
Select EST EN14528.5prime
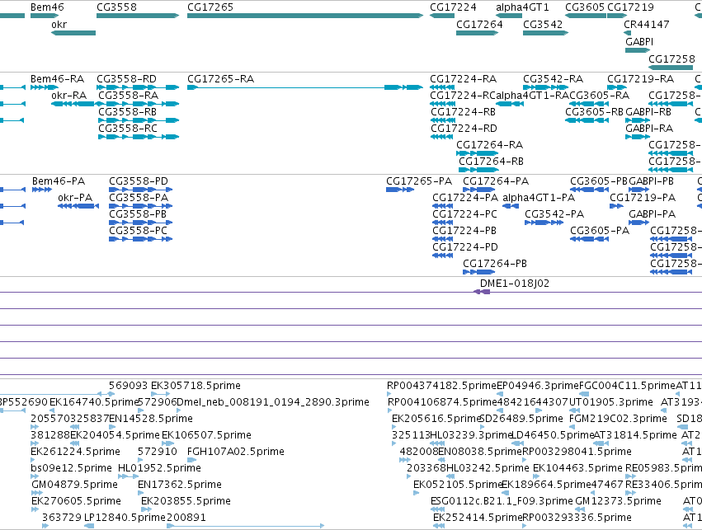[x=151, y=419]
